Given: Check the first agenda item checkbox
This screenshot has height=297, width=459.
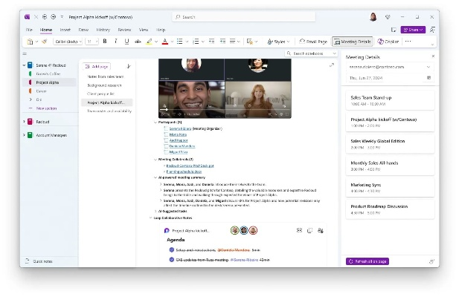Looking at the screenshot, I should coord(172,250).
